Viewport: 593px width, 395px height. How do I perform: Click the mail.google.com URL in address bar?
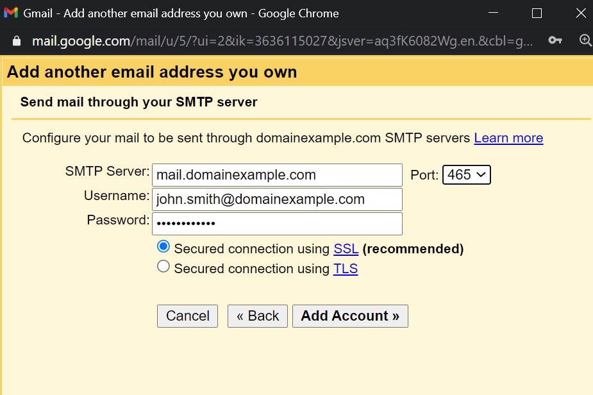[282, 41]
